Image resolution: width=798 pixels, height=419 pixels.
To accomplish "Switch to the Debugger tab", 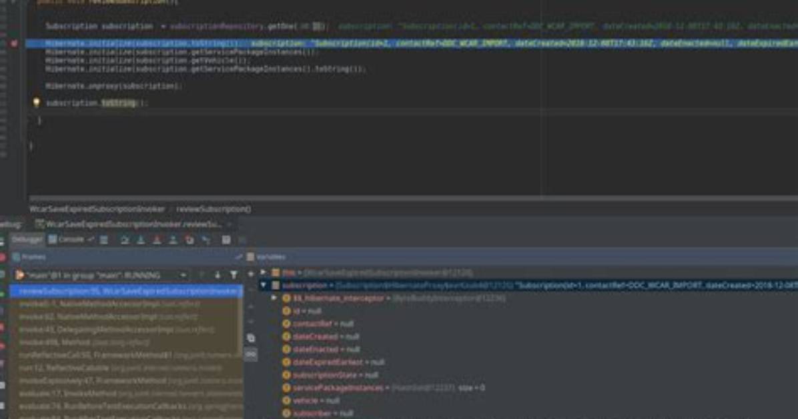I will [27, 240].
